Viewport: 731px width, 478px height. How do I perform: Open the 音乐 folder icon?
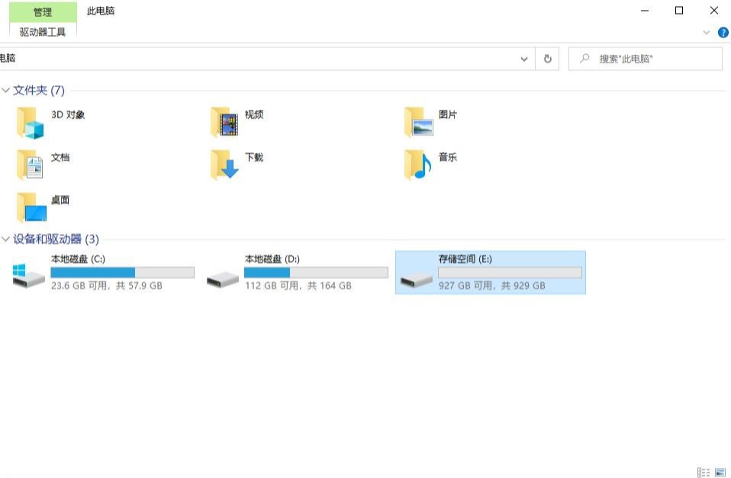click(x=418, y=165)
